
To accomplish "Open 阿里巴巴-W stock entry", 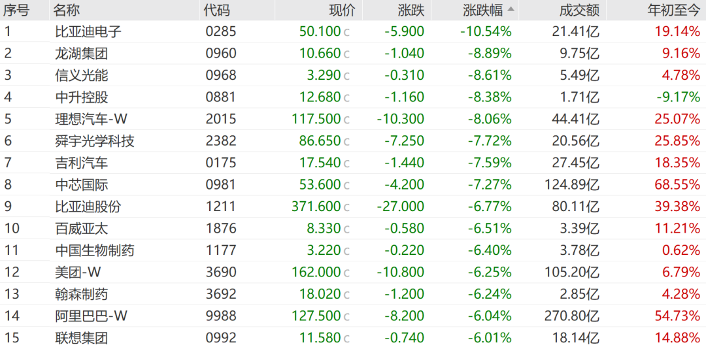I will point(91,316).
